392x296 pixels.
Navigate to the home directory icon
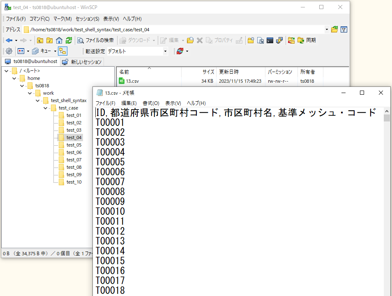pyautogui.click(x=60, y=40)
